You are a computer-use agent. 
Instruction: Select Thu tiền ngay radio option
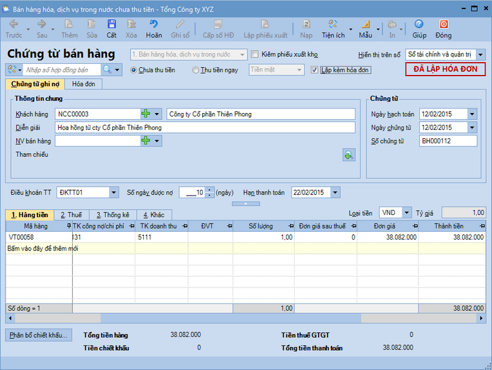[x=195, y=70]
